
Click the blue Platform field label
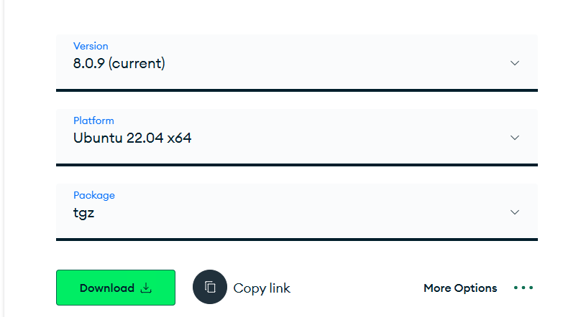click(x=93, y=120)
